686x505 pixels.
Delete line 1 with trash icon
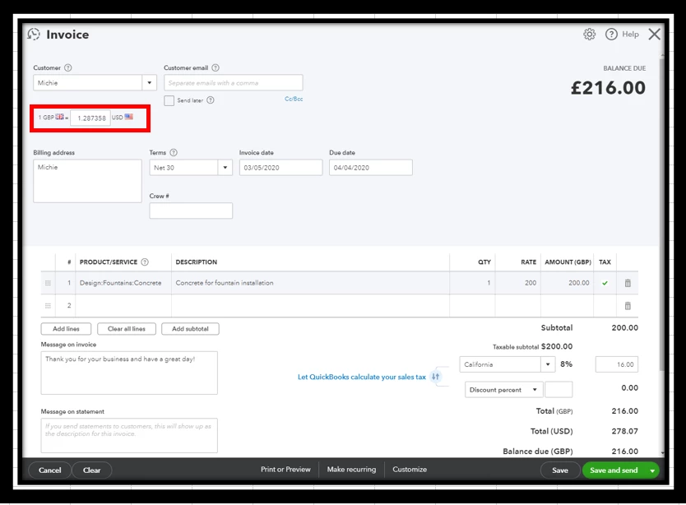(x=628, y=283)
